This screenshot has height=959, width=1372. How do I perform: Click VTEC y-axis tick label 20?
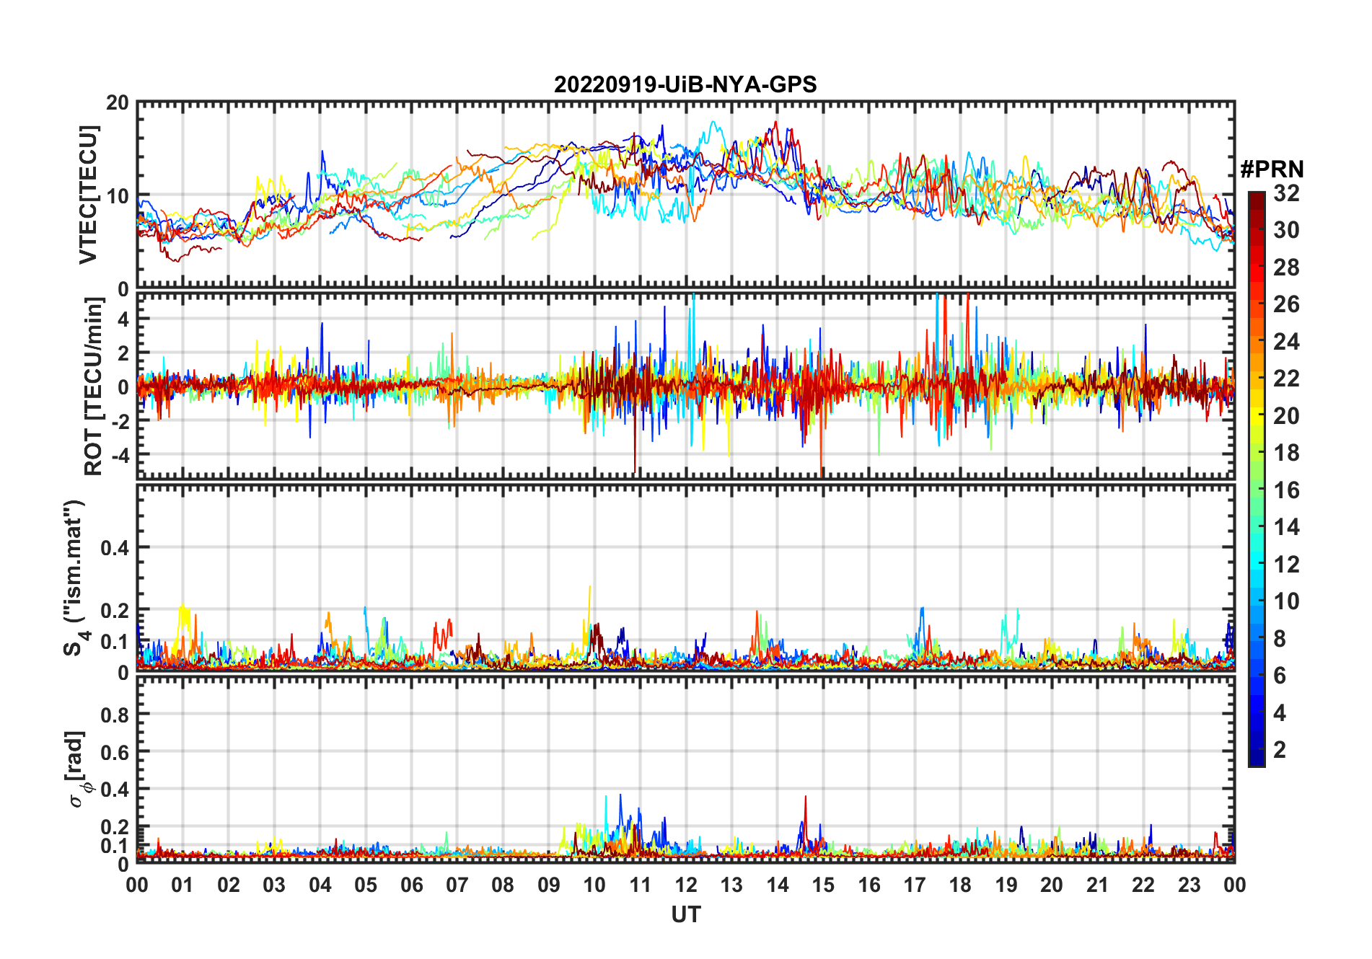click(118, 102)
